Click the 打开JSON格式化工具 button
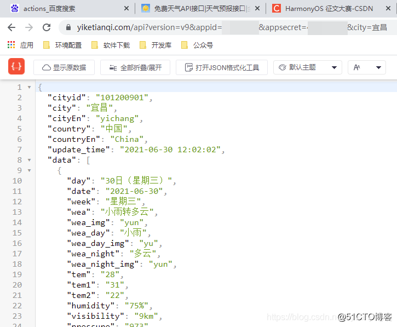This screenshot has width=397, height=327. [x=222, y=67]
